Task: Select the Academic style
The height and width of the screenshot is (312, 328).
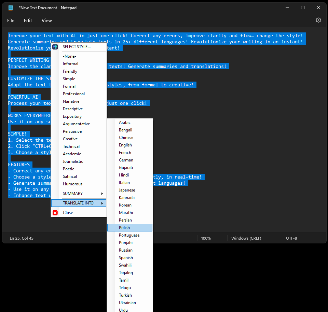Action: [79, 154]
